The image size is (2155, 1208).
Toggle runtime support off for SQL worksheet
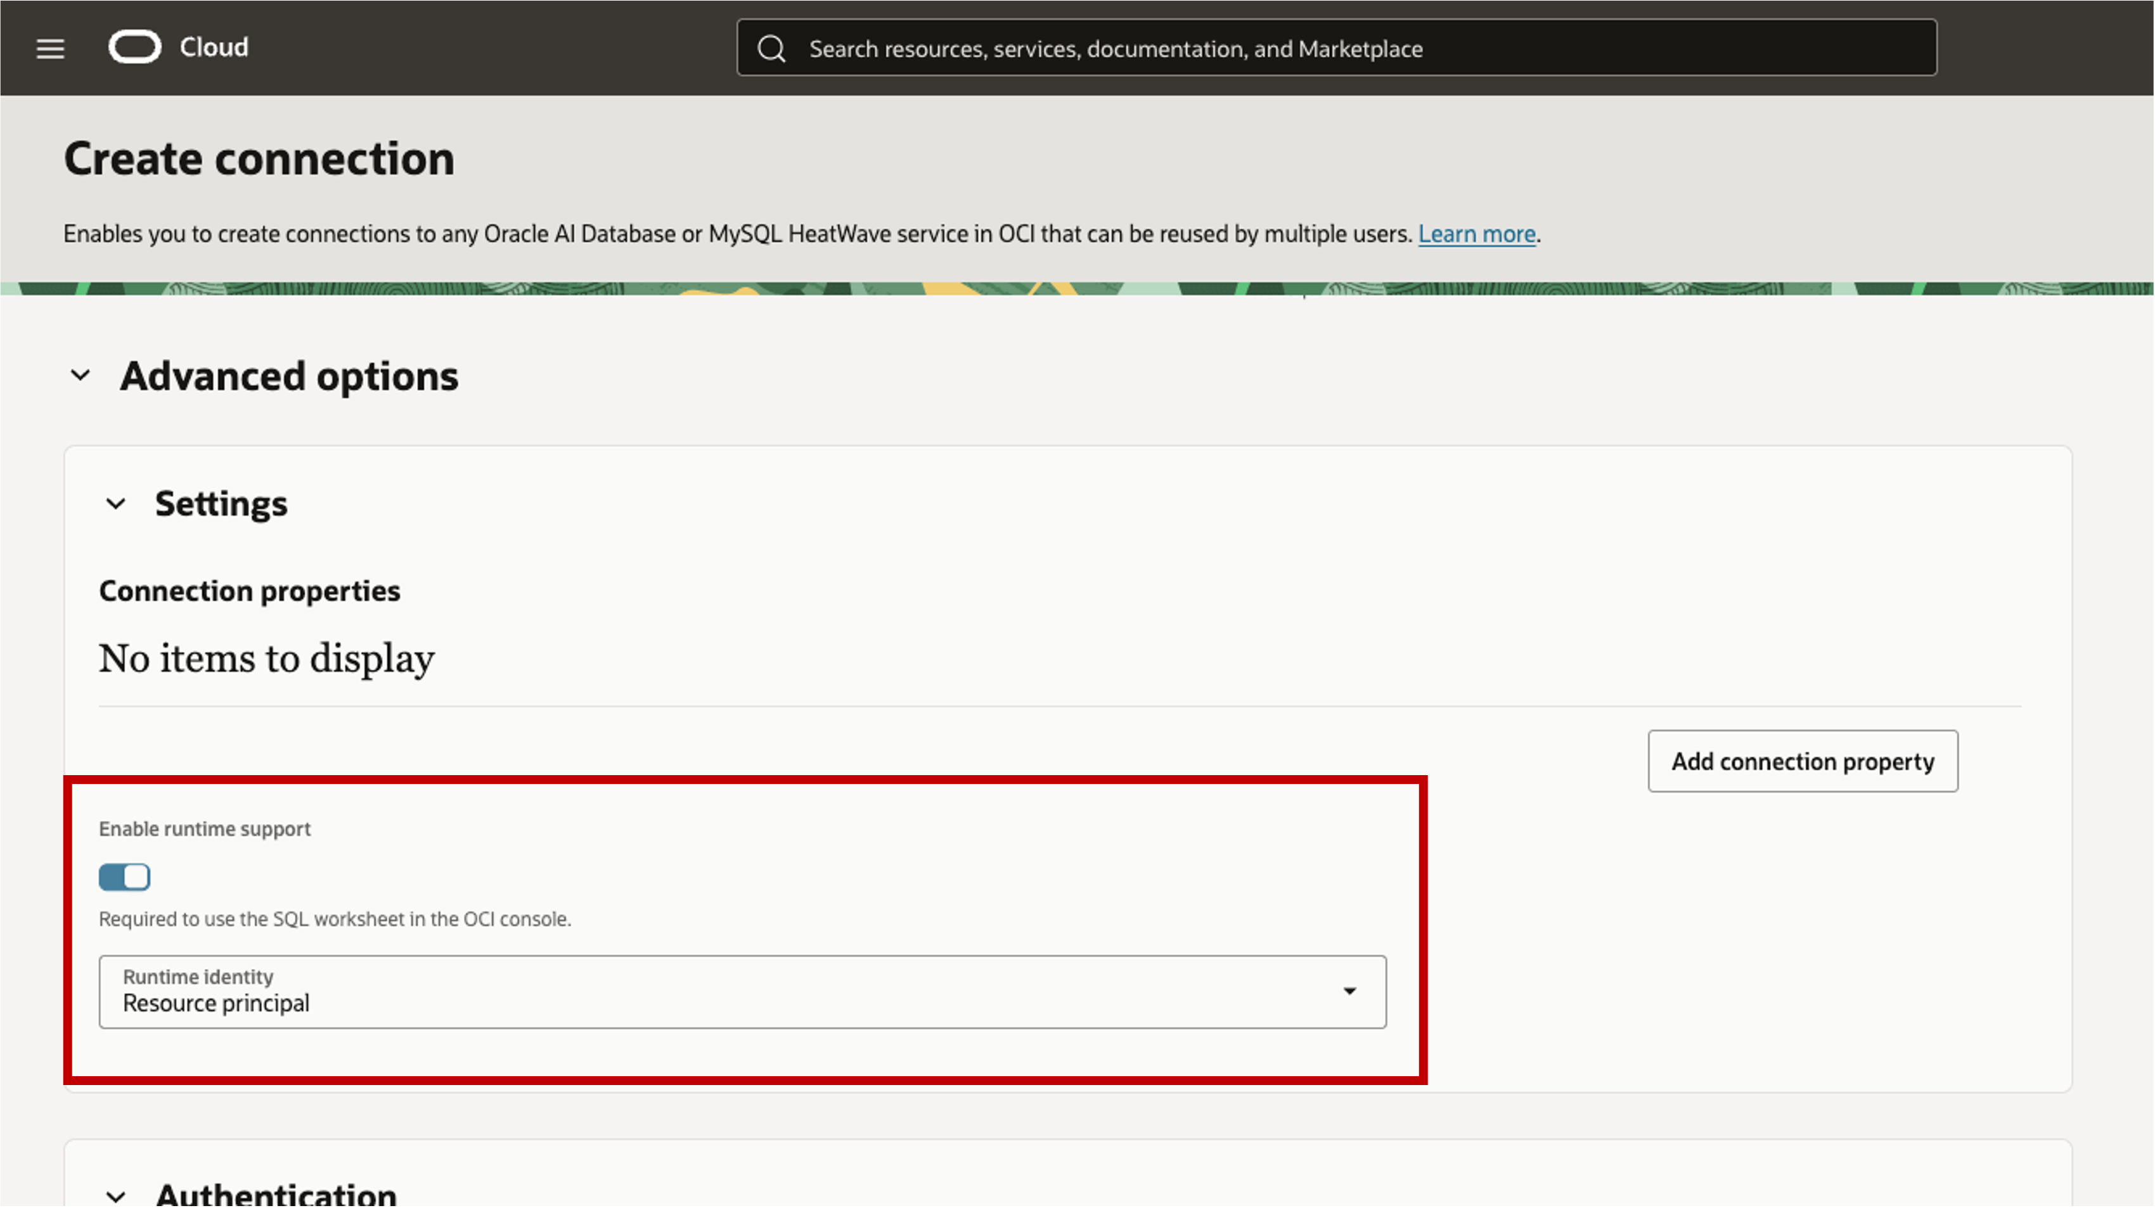pyautogui.click(x=124, y=877)
